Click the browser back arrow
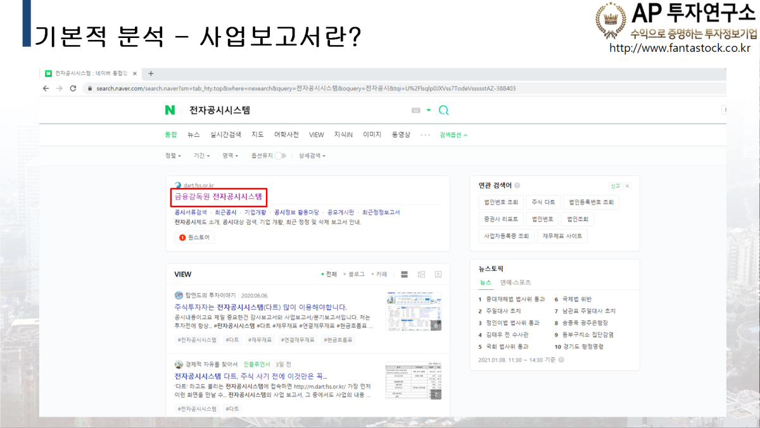The width and height of the screenshot is (760, 428). pyautogui.click(x=46, y=88)
